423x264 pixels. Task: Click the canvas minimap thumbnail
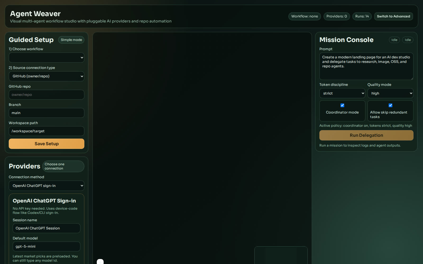point(281,255)
